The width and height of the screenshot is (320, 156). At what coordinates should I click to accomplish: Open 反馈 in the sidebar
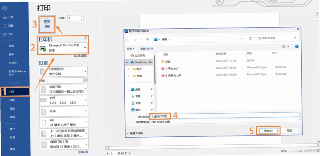[x=12, y=138]
